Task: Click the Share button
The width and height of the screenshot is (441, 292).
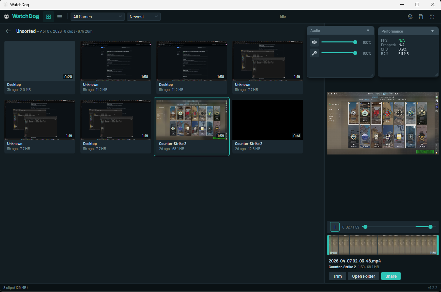Action: point(391,276)
